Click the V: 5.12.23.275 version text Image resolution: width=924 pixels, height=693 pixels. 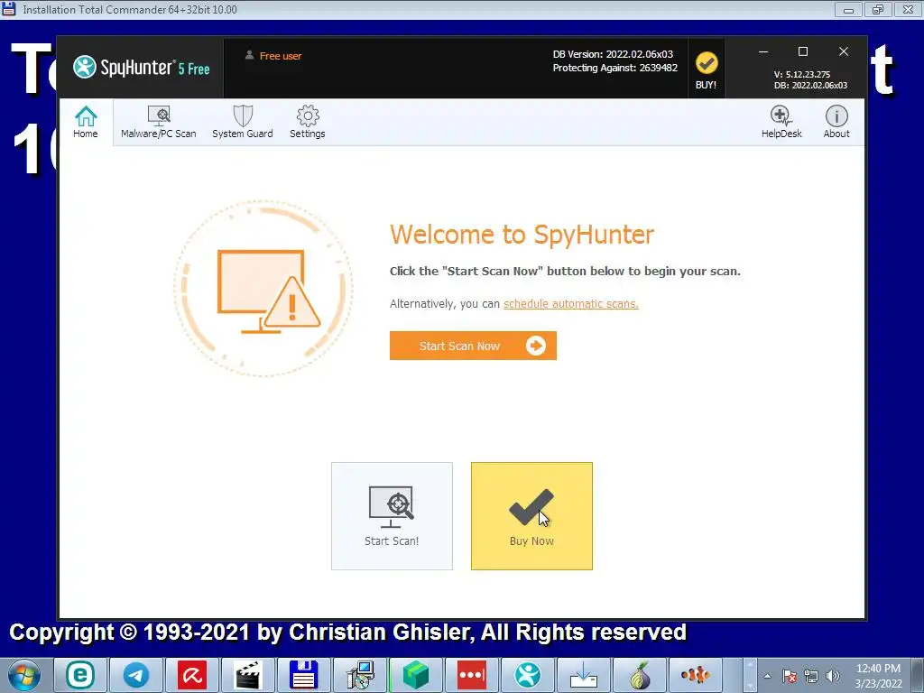click(802, 74)
